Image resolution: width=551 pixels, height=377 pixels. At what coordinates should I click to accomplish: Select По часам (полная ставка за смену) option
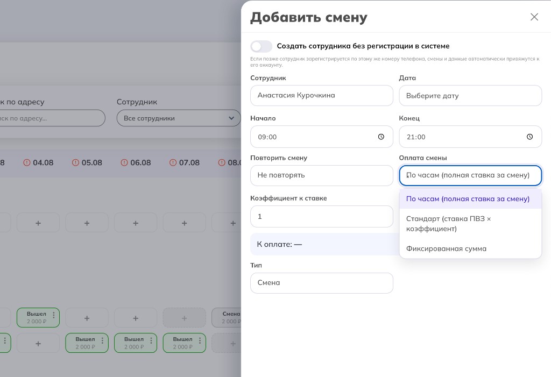470,199
